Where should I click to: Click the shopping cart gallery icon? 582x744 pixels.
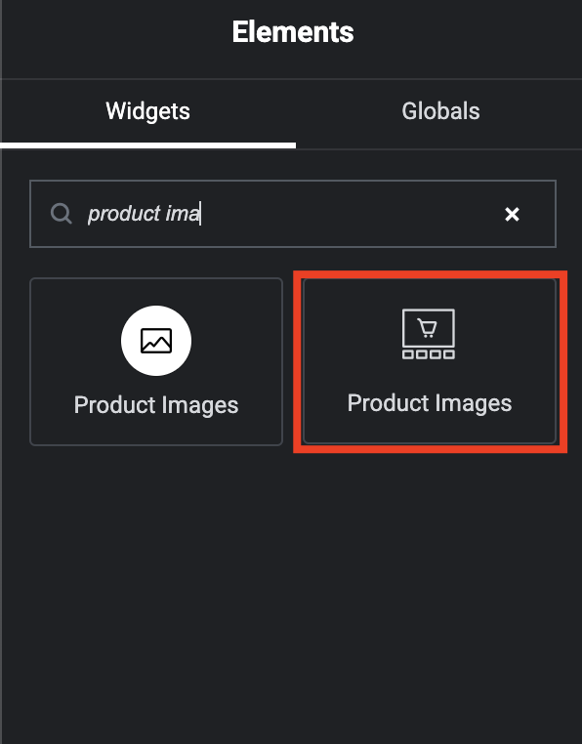(x=429, y=334)
